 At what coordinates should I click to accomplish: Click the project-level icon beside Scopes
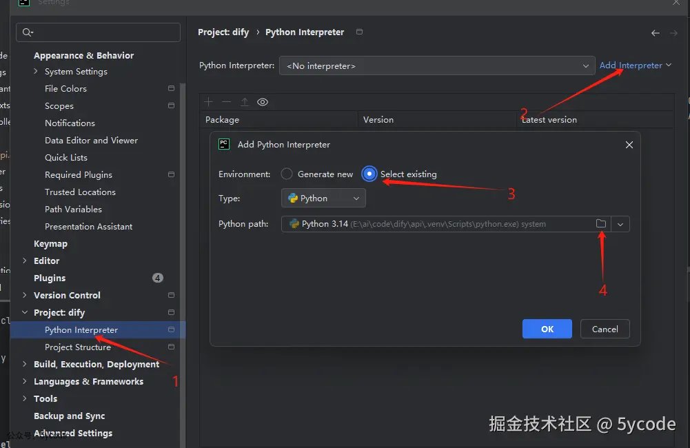(171, 105)
